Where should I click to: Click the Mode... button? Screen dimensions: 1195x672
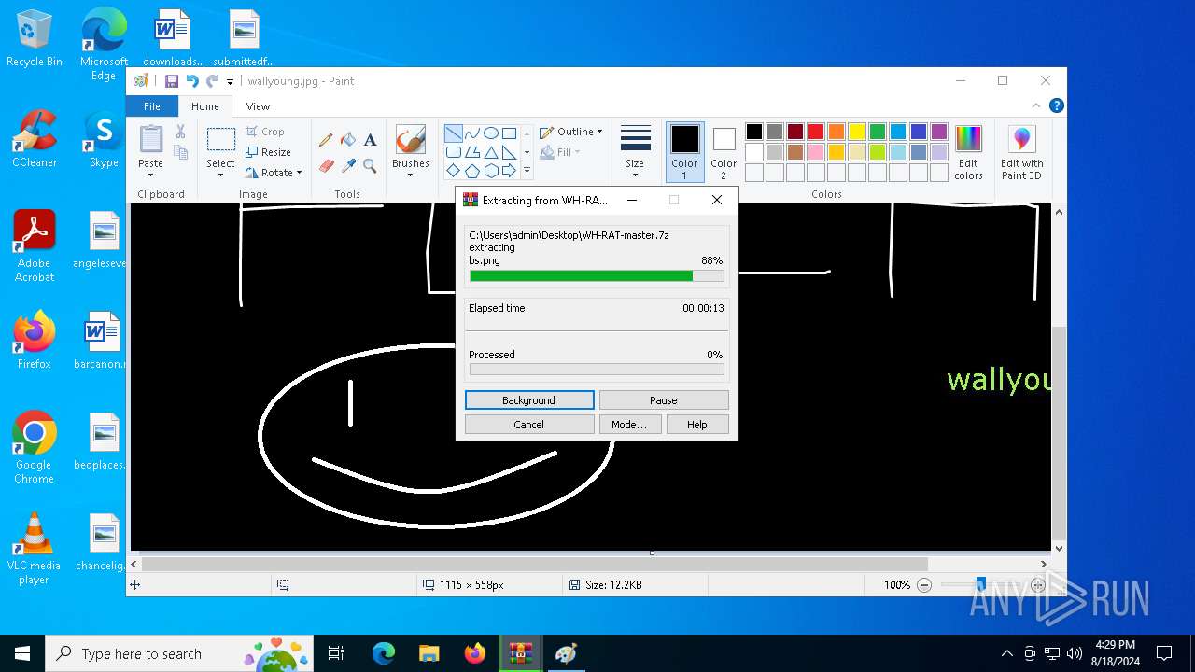pyautogui.click(x=629, y=425)
